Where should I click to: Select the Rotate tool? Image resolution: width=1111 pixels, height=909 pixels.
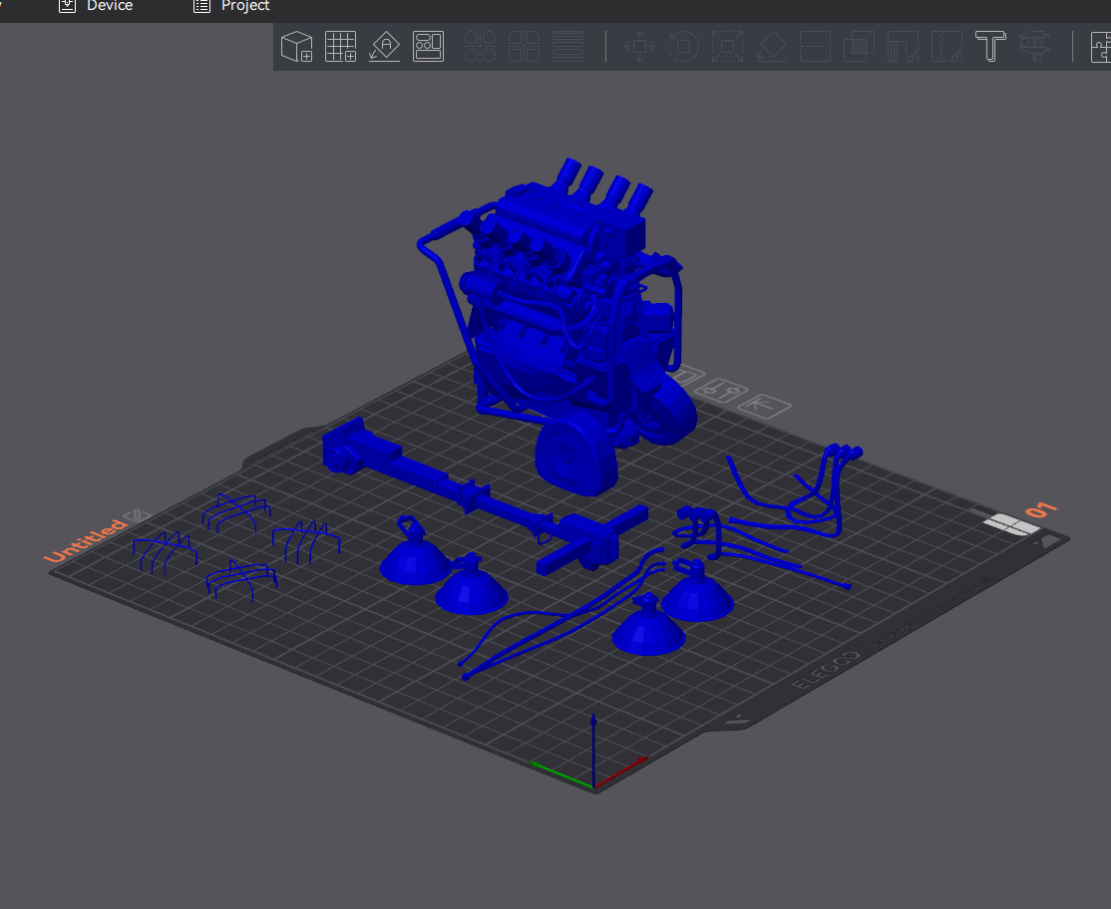[x=683, y=47]
